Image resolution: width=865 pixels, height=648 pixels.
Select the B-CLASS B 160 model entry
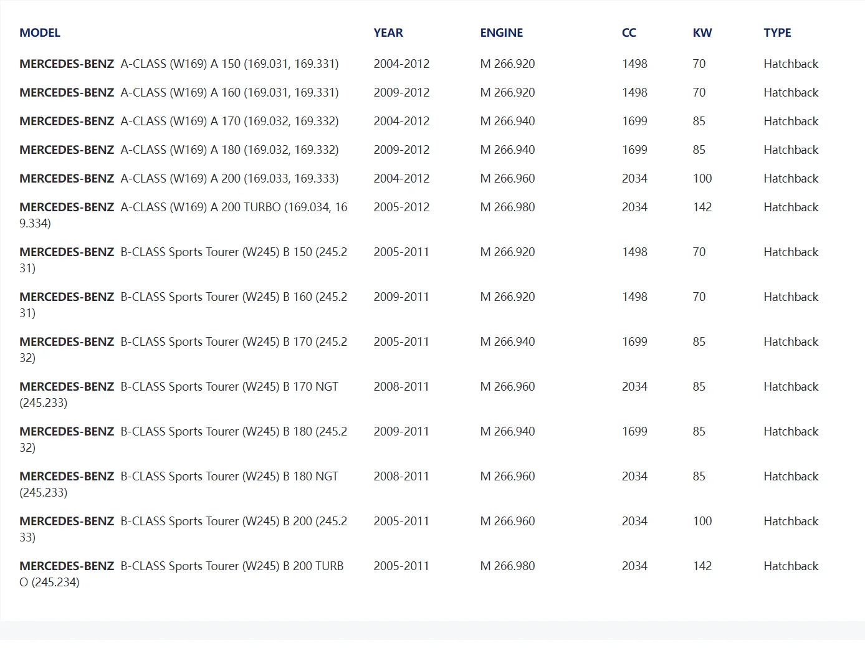[x=183, y=305]
